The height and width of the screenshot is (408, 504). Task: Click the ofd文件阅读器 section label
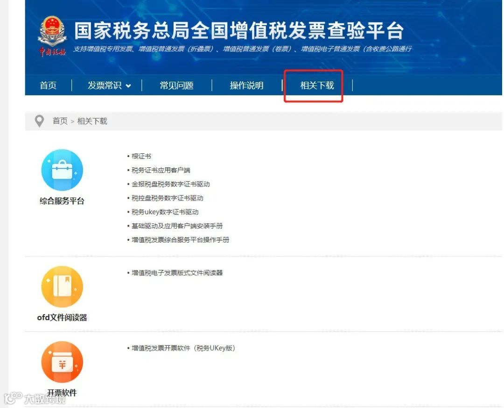point(62,317)
